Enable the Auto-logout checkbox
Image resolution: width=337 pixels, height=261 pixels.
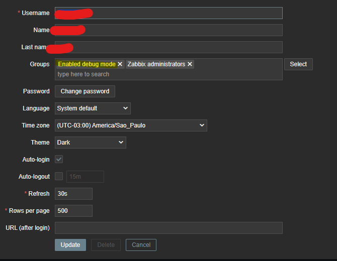coord(59,176)
